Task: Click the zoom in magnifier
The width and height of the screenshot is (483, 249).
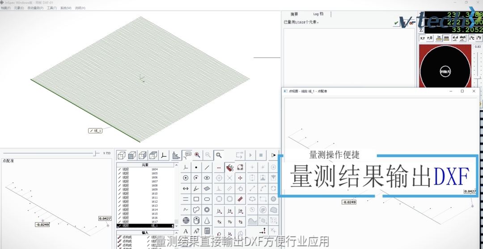Action: click(x=197, y=155)
